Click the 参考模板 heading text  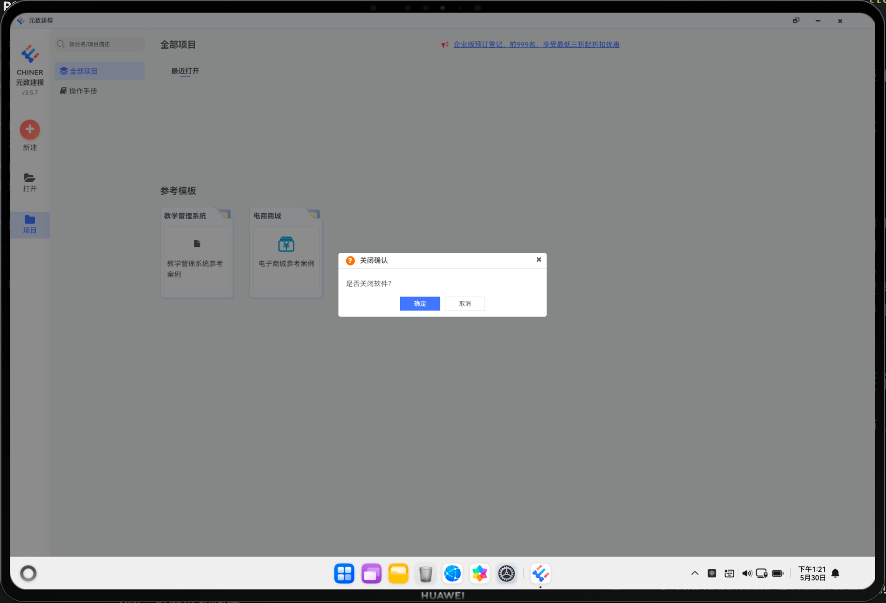178,191
